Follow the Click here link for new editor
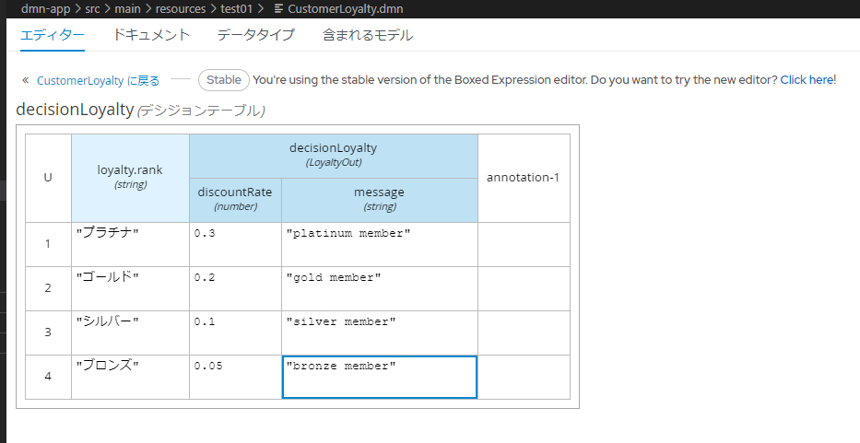 [807, 79]
